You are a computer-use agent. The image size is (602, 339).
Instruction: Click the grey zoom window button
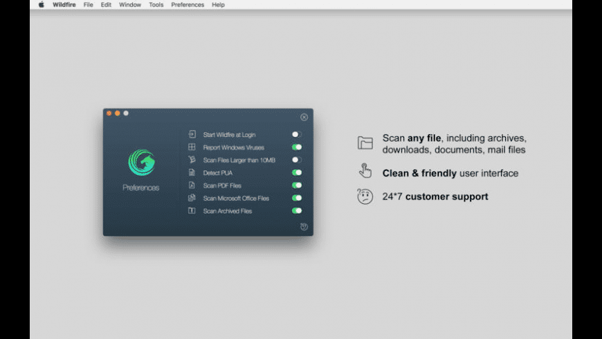(126, 113)
